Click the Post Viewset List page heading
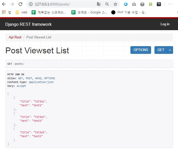 coord(37,50)
